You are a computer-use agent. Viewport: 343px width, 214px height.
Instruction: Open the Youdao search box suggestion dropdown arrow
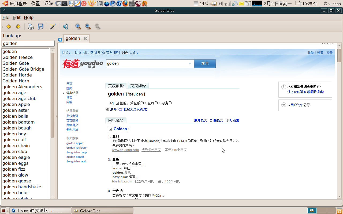pos(190,63)
